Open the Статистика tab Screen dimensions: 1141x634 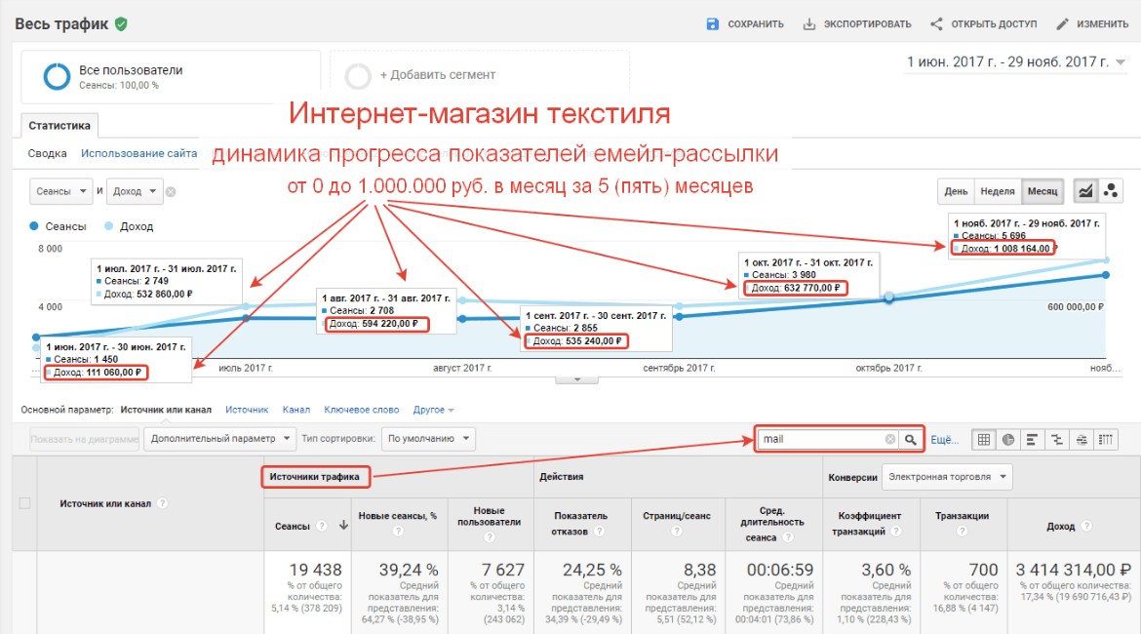coord(59,125)
